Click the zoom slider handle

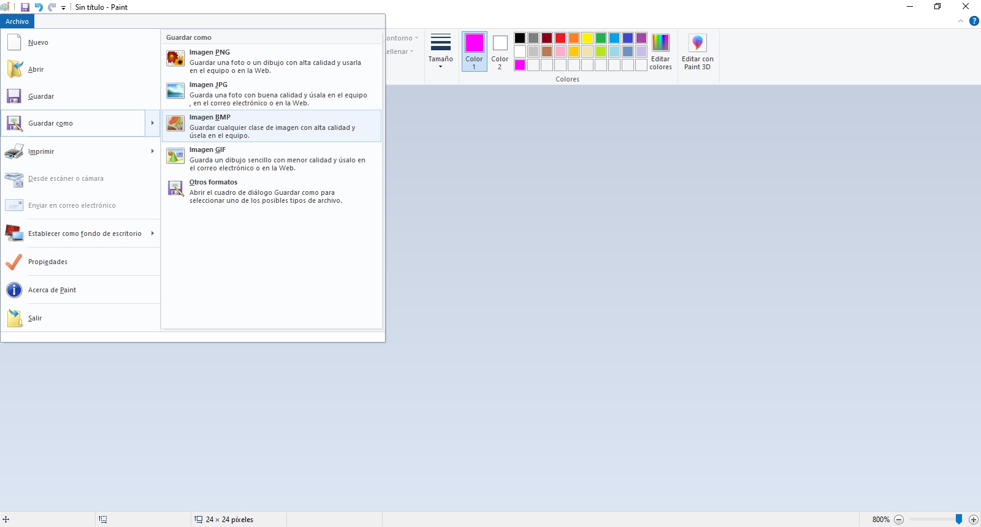959,519
